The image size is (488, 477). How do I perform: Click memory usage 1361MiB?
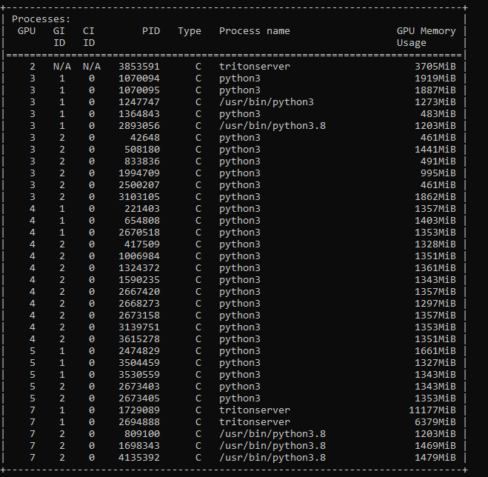[435, 268]
